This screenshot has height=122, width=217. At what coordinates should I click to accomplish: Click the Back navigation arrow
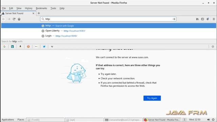pyautogui.click(x=4, y=19)
